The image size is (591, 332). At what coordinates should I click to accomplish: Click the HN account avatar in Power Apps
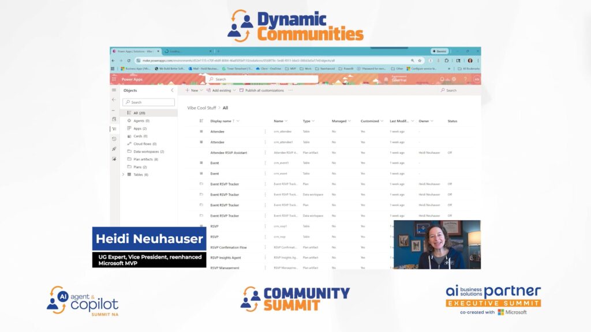click(x=477, y=80)
